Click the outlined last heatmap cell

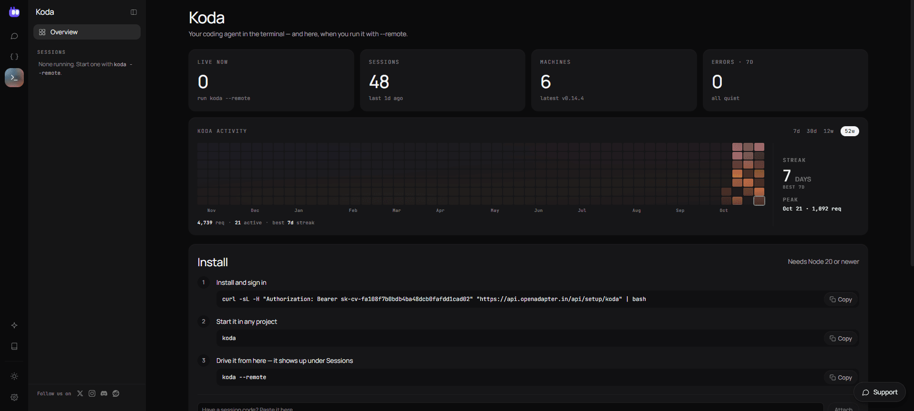pyautogui.click(x=759, y=201)
